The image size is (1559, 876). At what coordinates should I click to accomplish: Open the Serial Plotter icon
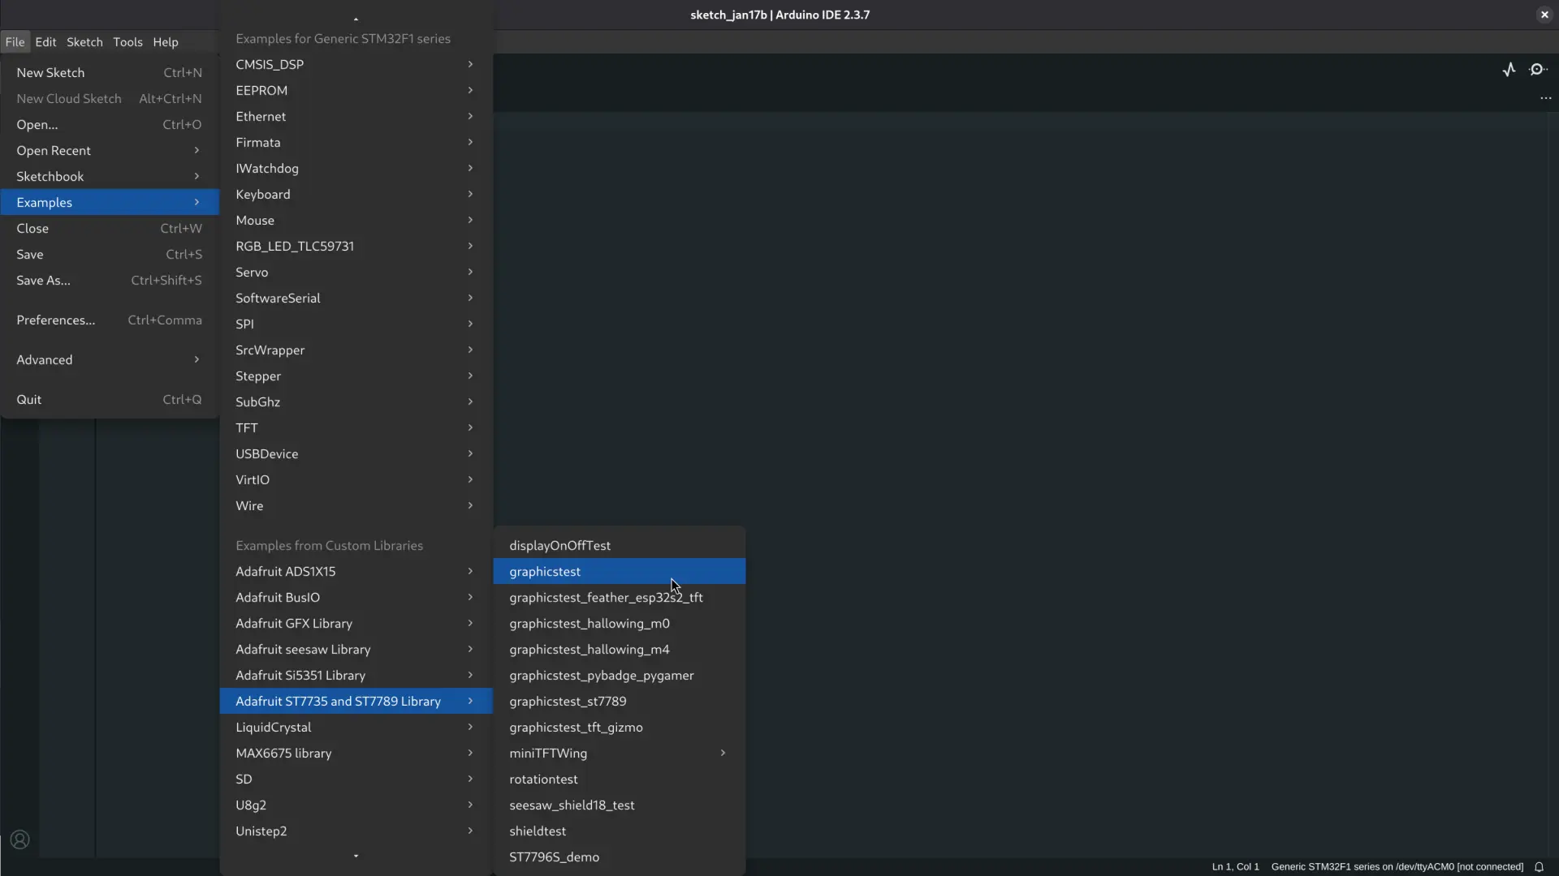[1509, 69]
